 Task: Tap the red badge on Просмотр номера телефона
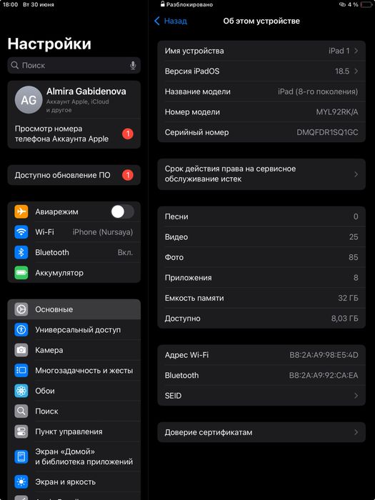[x=128, y=134]
